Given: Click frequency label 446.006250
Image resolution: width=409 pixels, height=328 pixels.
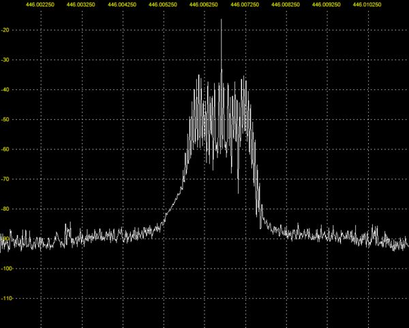Looking at the screenshot, I should tap(204, 5).
